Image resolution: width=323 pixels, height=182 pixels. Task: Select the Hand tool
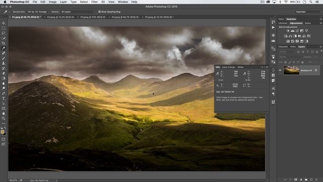coord(4,113)
